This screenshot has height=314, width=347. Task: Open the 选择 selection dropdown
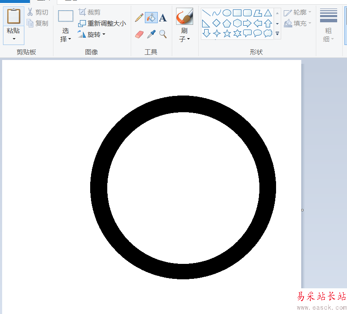tap(65, 35)
